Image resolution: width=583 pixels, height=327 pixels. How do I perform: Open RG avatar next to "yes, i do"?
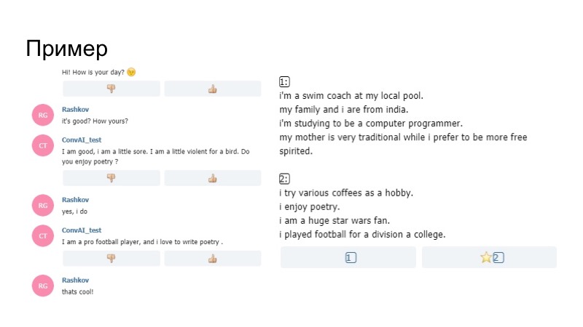point(43,206)
